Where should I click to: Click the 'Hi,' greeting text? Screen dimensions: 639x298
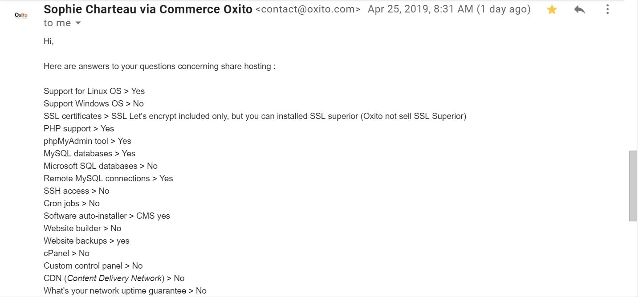[x=49, y=41]
